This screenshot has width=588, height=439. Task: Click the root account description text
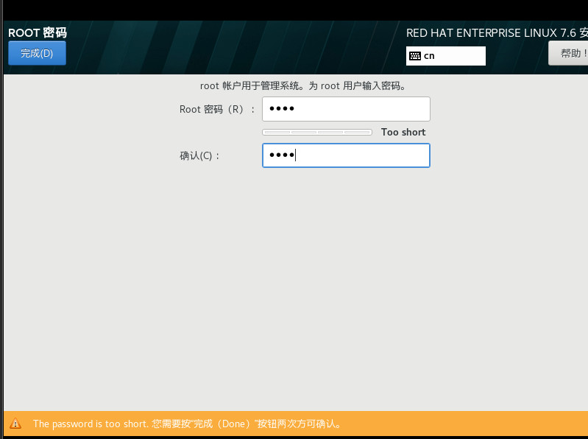[303, 85]
